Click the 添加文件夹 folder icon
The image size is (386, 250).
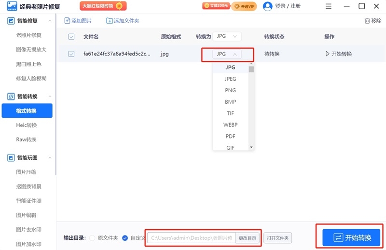110,21
